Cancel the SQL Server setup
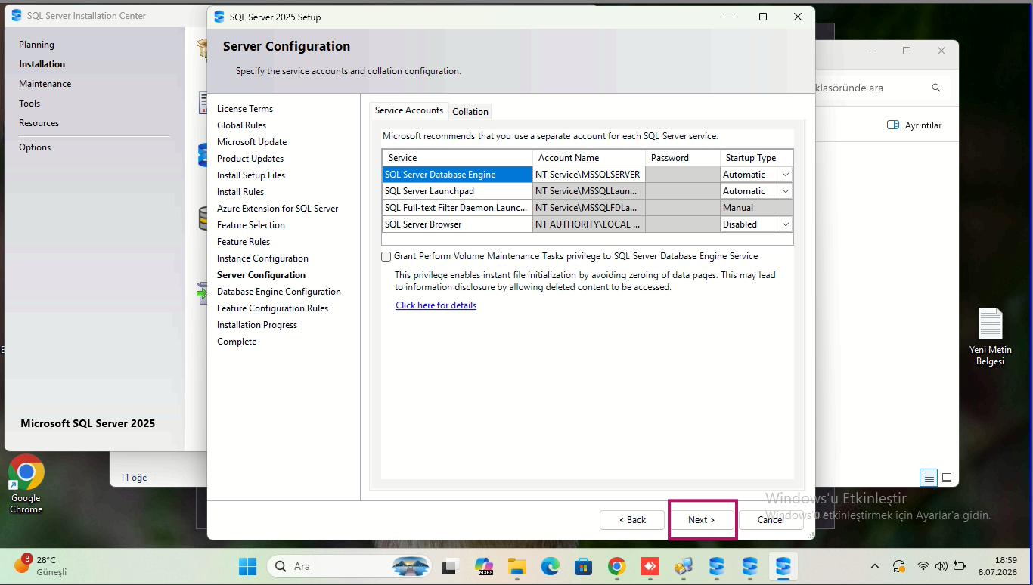The width and height of the screenshot is (1033, 585). coord(771,520)
